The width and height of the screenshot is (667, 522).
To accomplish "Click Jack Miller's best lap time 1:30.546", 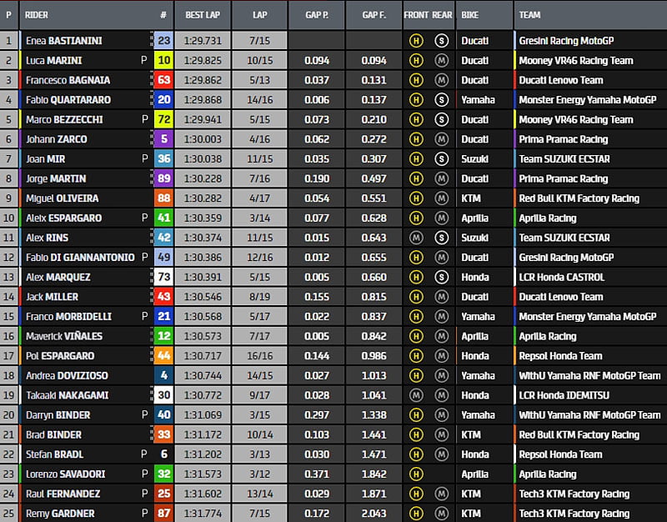I will click(202, 297).
